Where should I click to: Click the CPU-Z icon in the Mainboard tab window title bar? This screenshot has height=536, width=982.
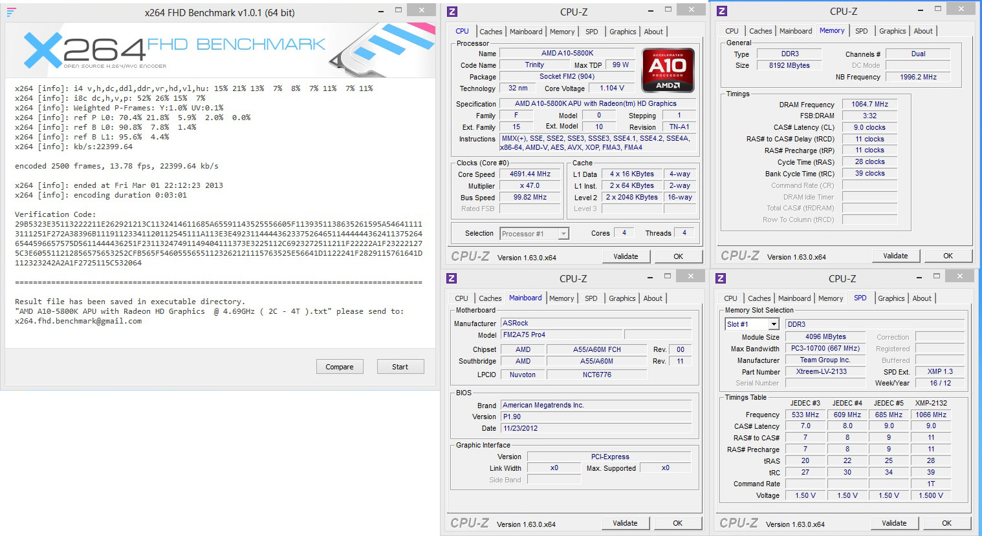click(452, 278)
